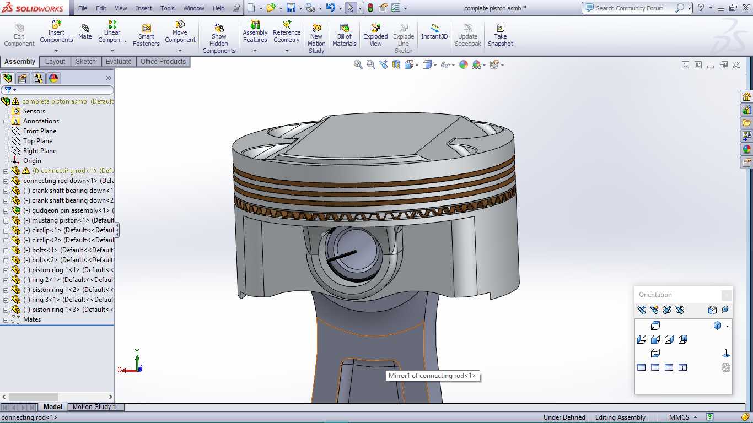Switch to the DisplayManager panel tab
This screenshot has height=423, width=753.
[53, 78]
